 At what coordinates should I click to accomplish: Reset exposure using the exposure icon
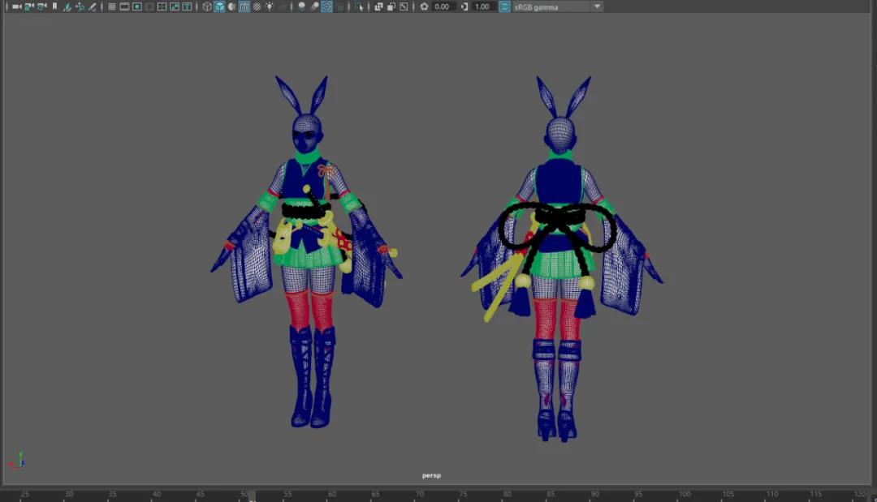425,6
